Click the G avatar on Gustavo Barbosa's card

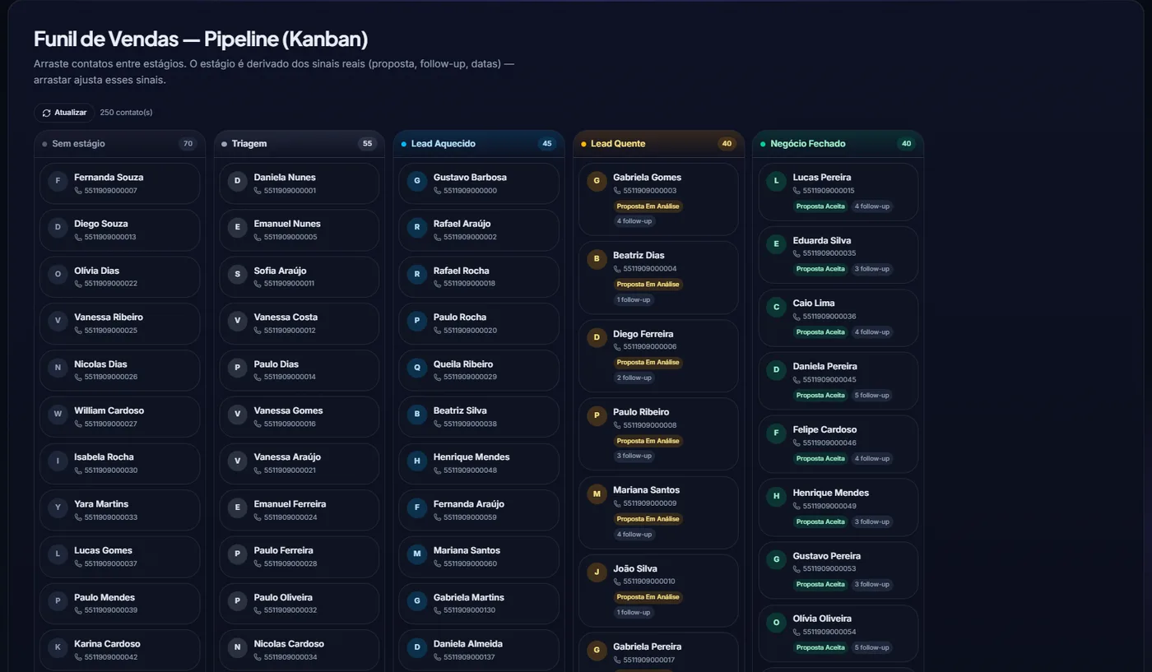tap(417, 181)
